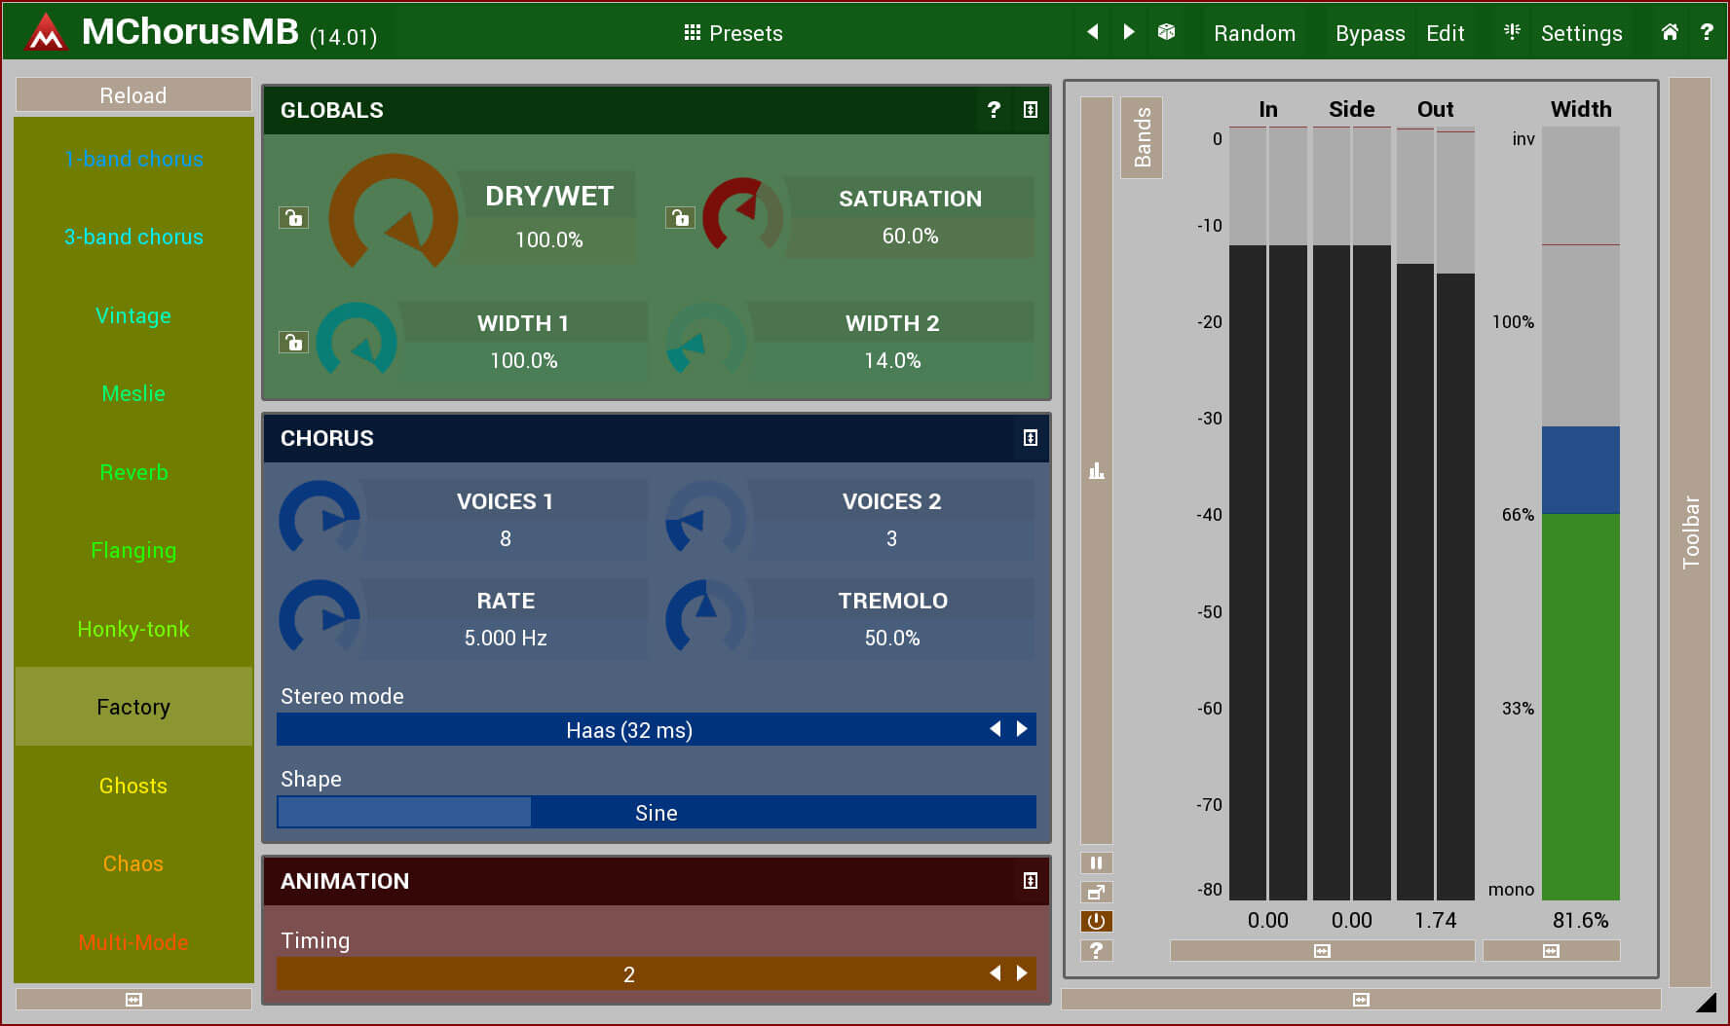Select previous Timing value
This screenshot has height=1026, width=1730.
[x=995, y=973]
